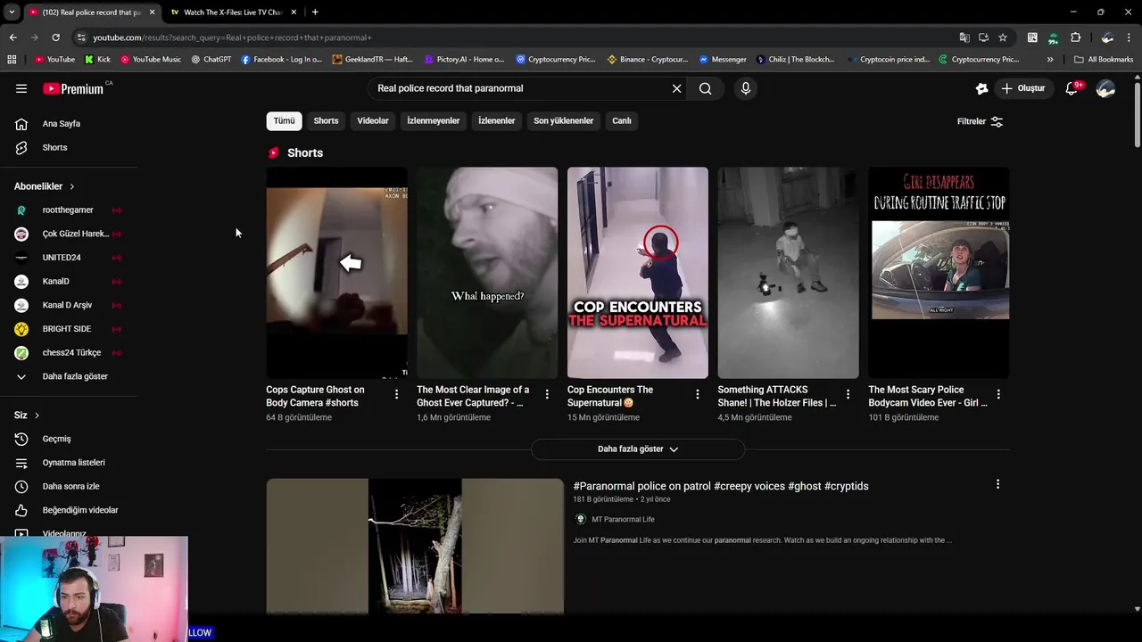Open Chrome extensions puzzle icon
1142x642 pixels.
[x=1075, y=37]
